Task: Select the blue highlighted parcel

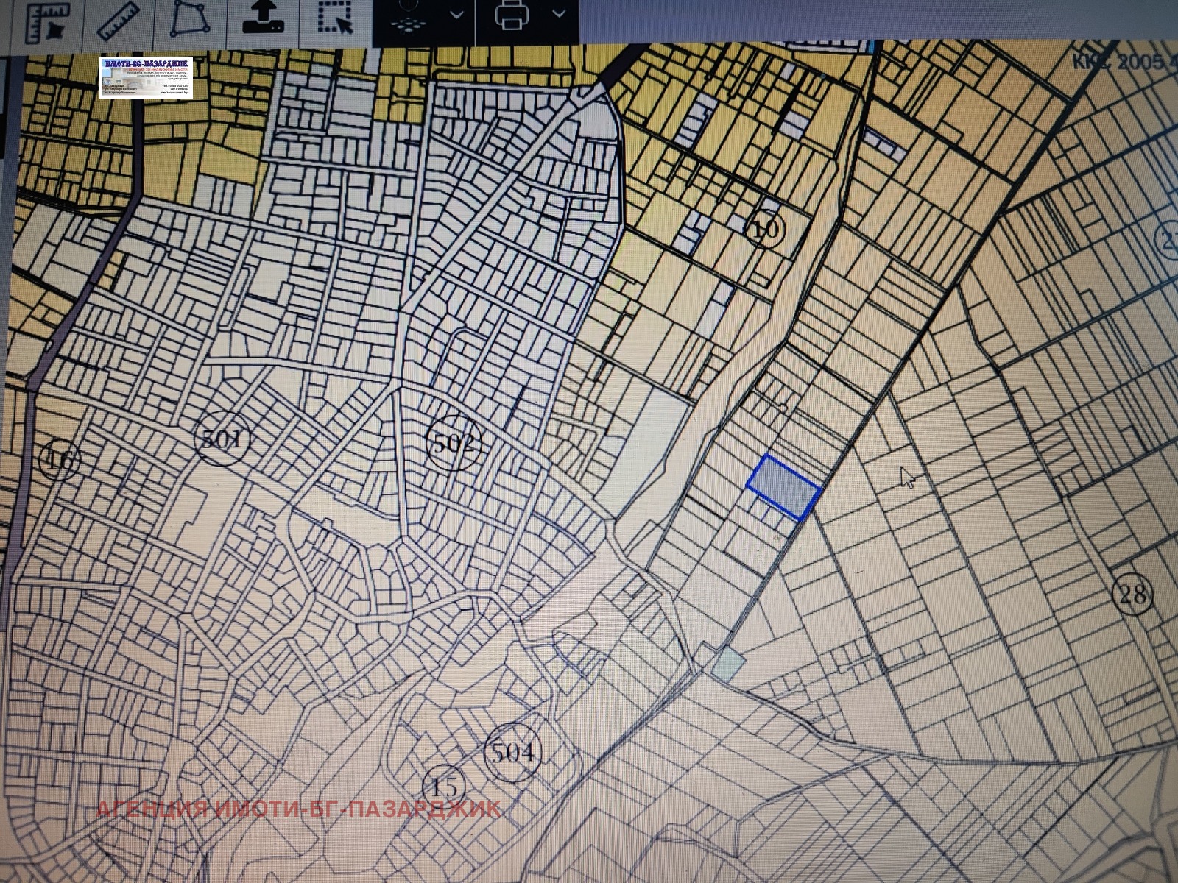Action: (x=784, y=486)
